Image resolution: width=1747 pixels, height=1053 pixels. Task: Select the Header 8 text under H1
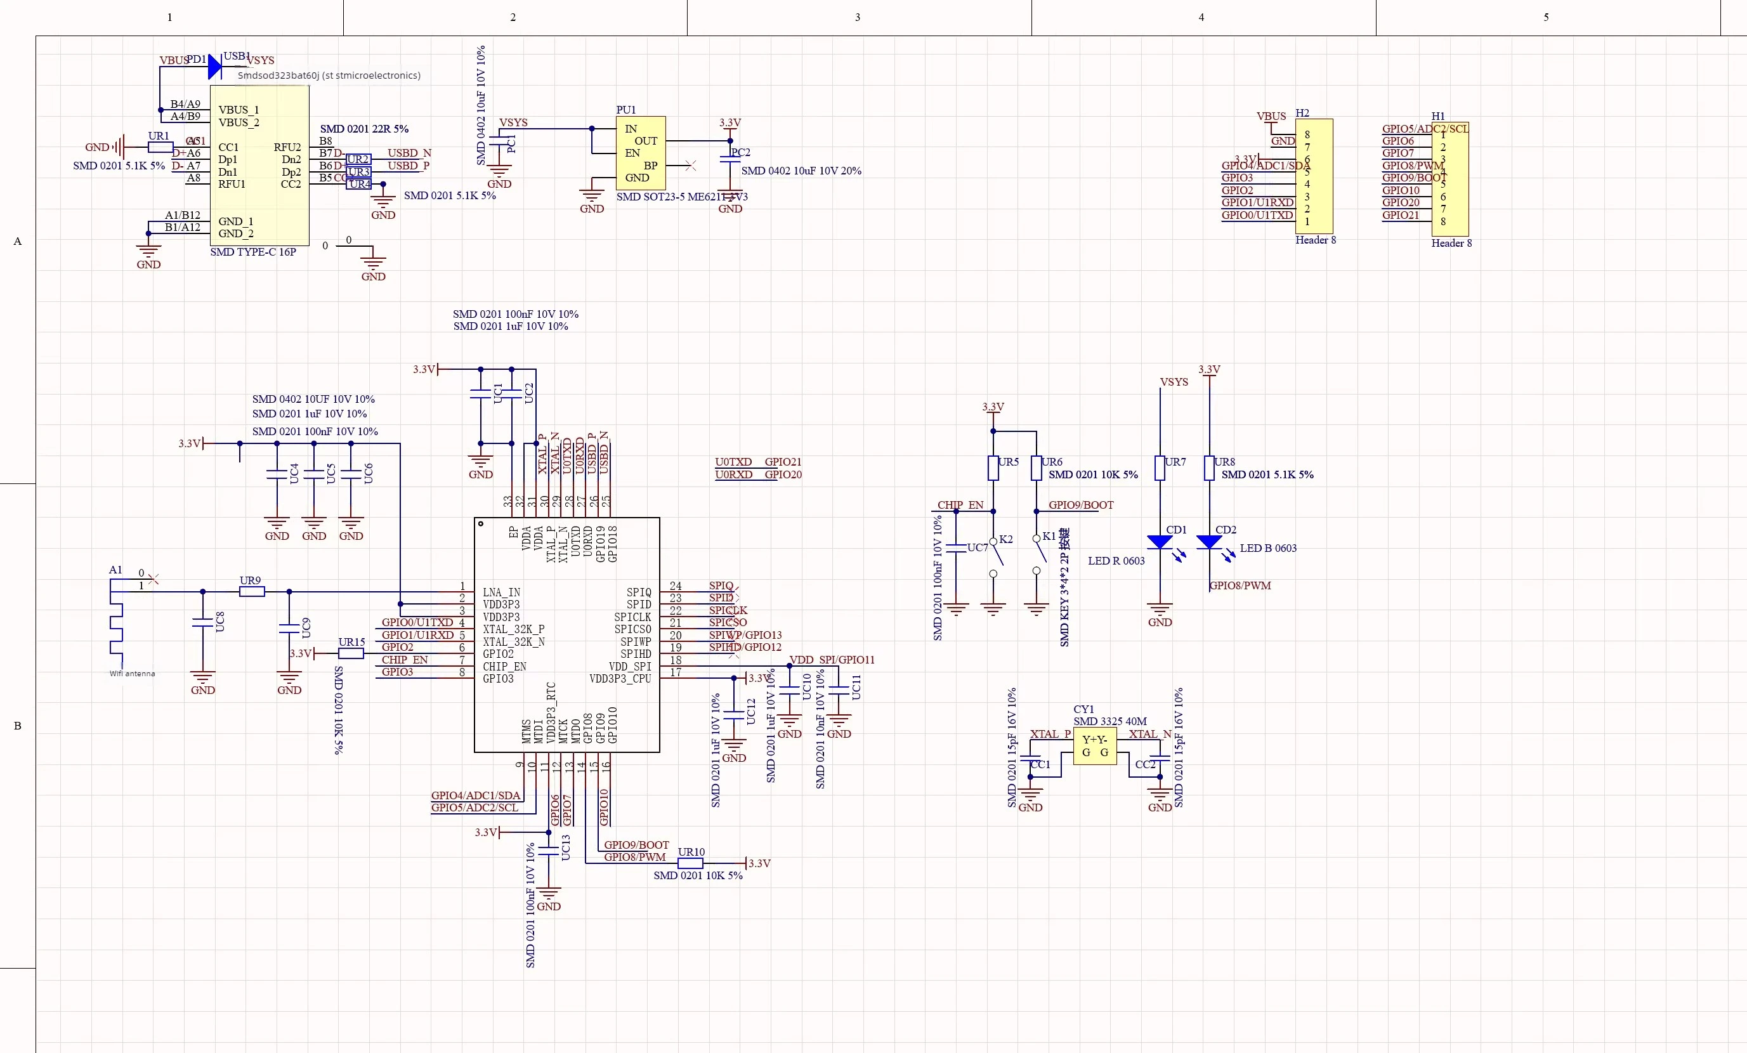[x=1451, y=243]
